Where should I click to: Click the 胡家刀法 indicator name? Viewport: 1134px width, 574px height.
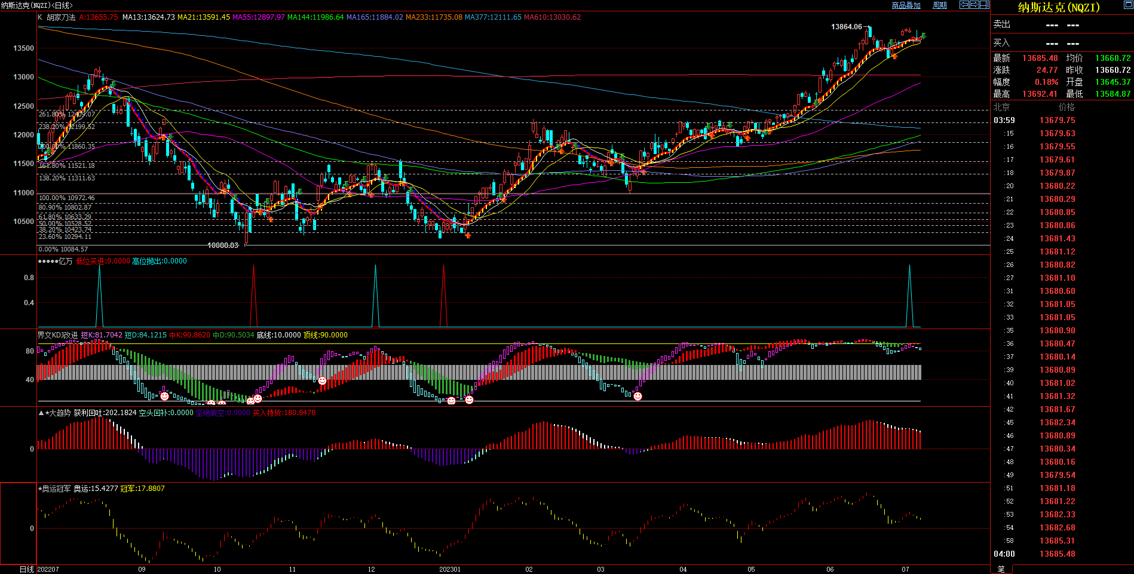(61, 17)
